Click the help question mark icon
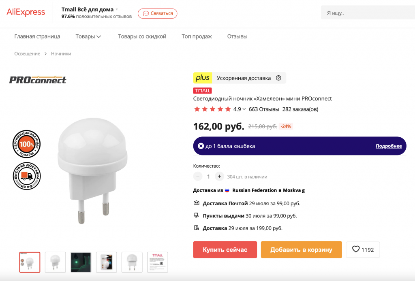 (278, 78)
